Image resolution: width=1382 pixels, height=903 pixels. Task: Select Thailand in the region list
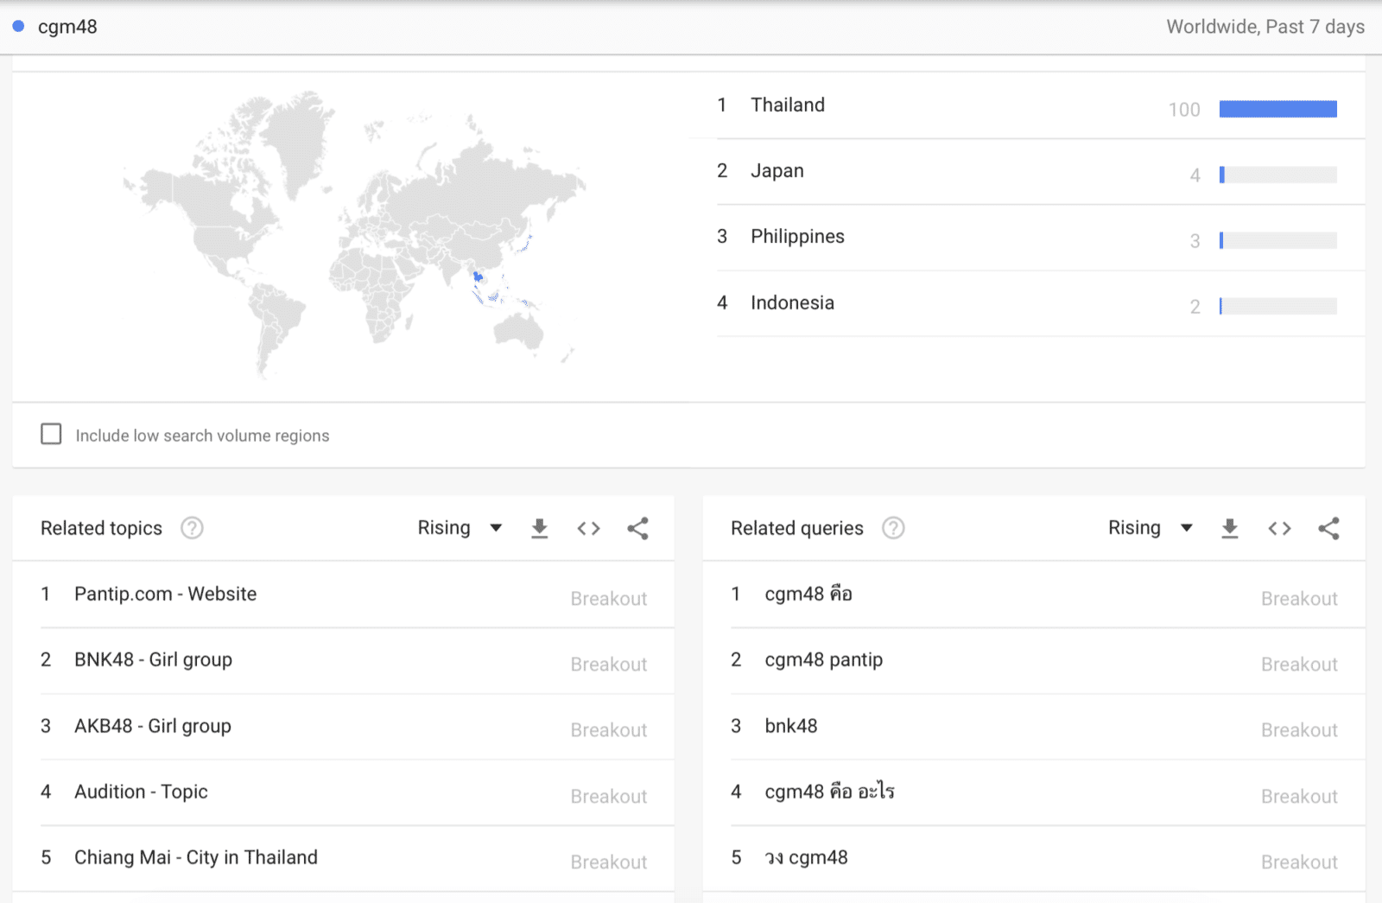pos(787,105)
